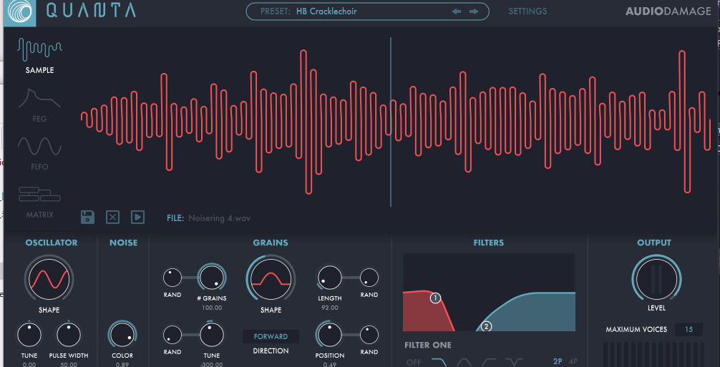Open the SAMPLE waveform view
This screenshot has height=367, width=720.
(39, 56)
